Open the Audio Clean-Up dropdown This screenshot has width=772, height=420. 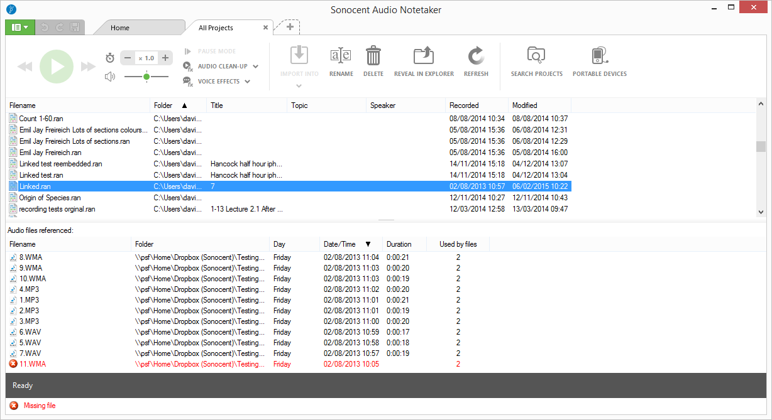point(221,66)
